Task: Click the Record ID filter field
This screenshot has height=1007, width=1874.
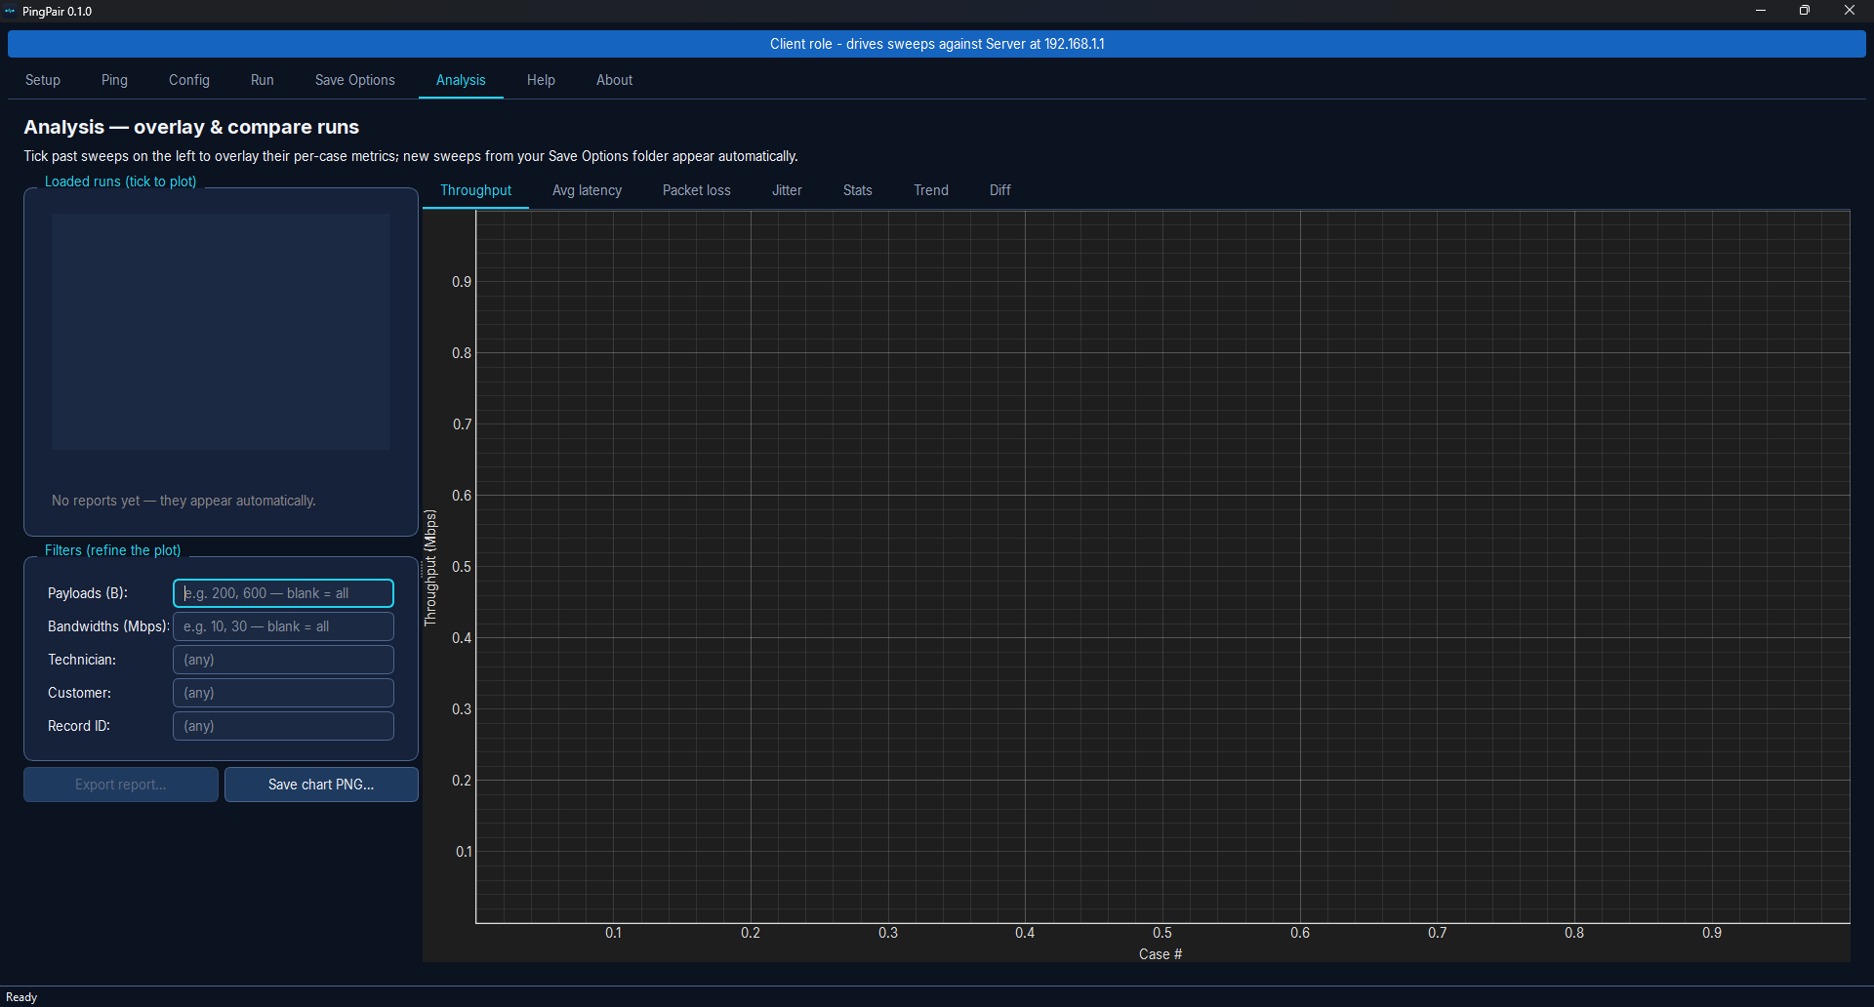Action: click(283, 726)
